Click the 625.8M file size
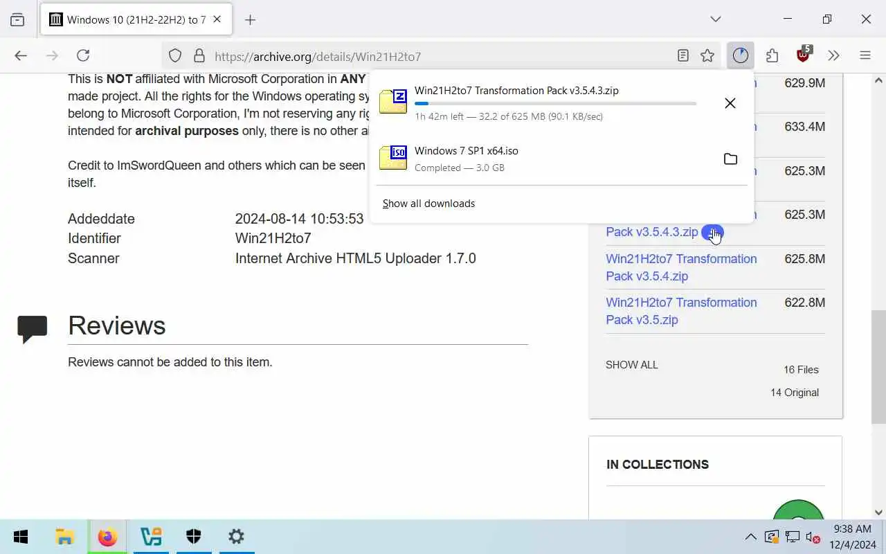886x554 pixels. [804, 259]
